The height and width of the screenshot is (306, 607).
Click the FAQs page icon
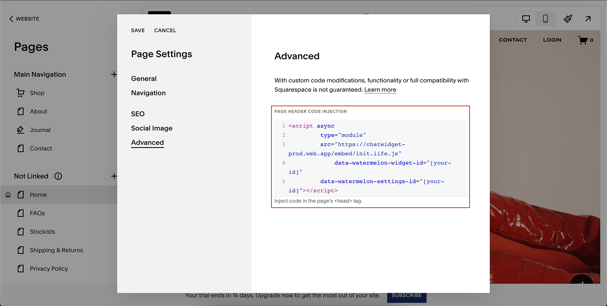21,213
